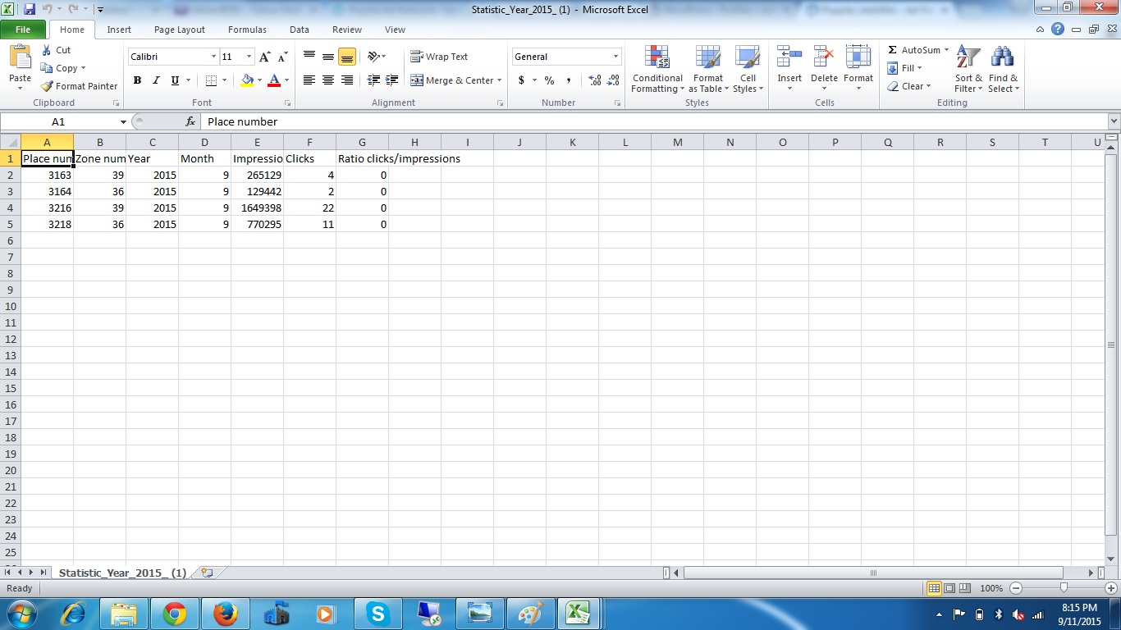Click the Excel Help question mark
This screenshot has width=1121, height=630.
click(1058, 30)
